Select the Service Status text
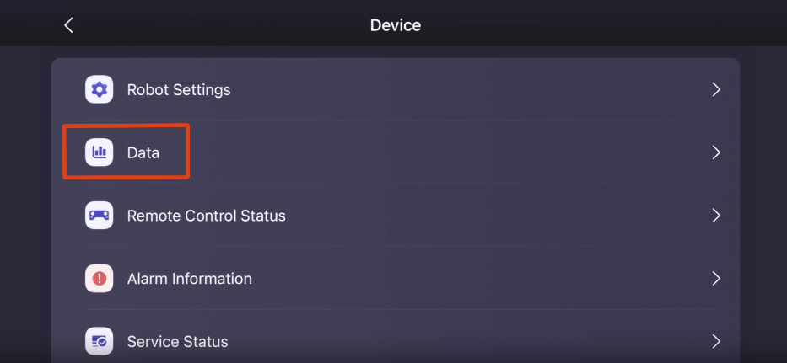Screen dimensions: 787x363 pyautogui.click(x=177, y=341)
